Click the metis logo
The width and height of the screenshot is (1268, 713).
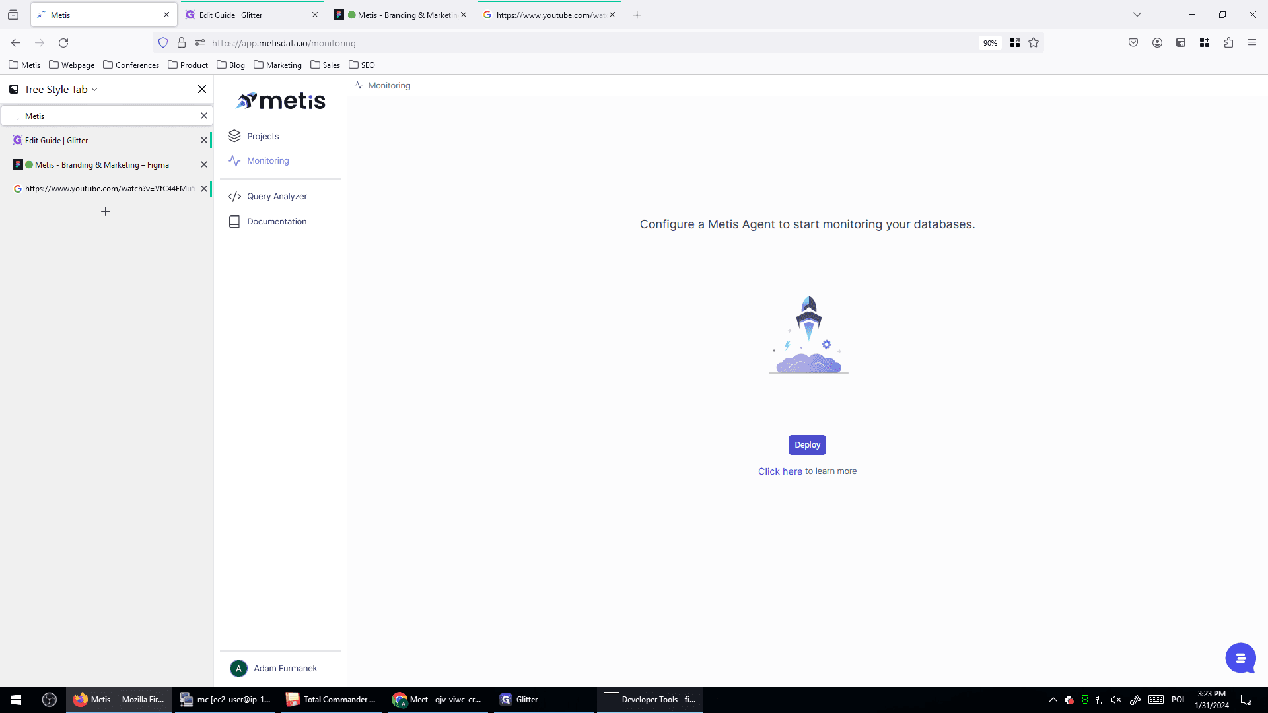281,101
